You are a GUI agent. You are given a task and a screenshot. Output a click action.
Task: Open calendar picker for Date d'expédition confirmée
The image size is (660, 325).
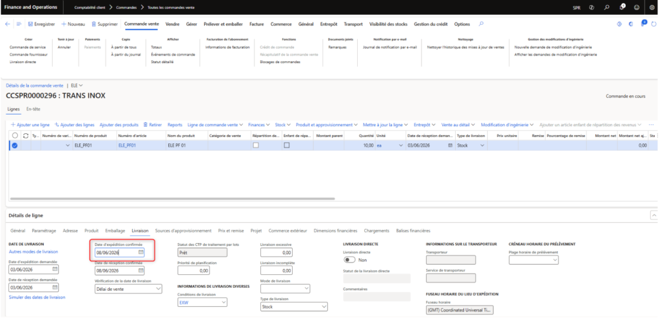click(141, 252)
